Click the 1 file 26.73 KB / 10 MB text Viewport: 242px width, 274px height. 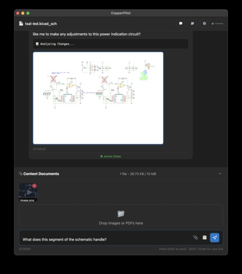click(x=138, y=174)
